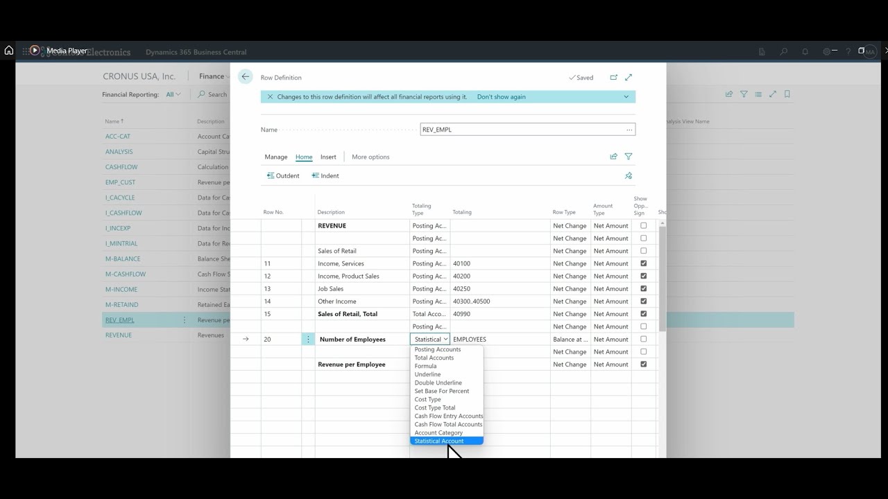Open the row menu for REV_EMPL in list

point(185,320)
